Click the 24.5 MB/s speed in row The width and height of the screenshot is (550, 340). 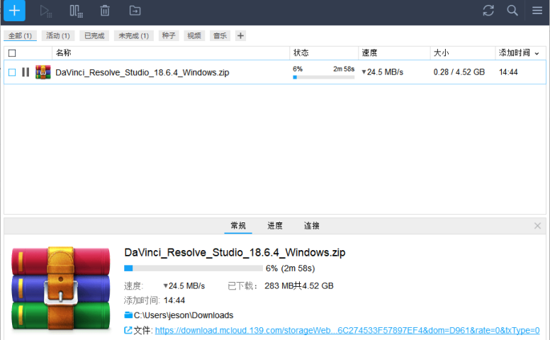(x=382, y=72)
